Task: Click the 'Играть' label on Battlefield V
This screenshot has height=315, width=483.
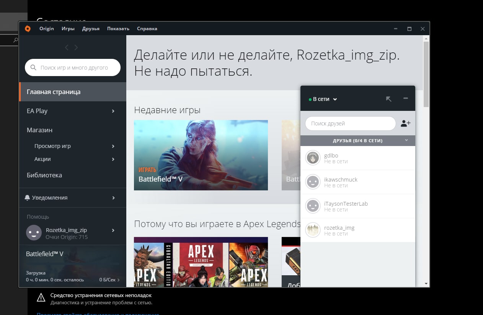Action: [147, 170]
